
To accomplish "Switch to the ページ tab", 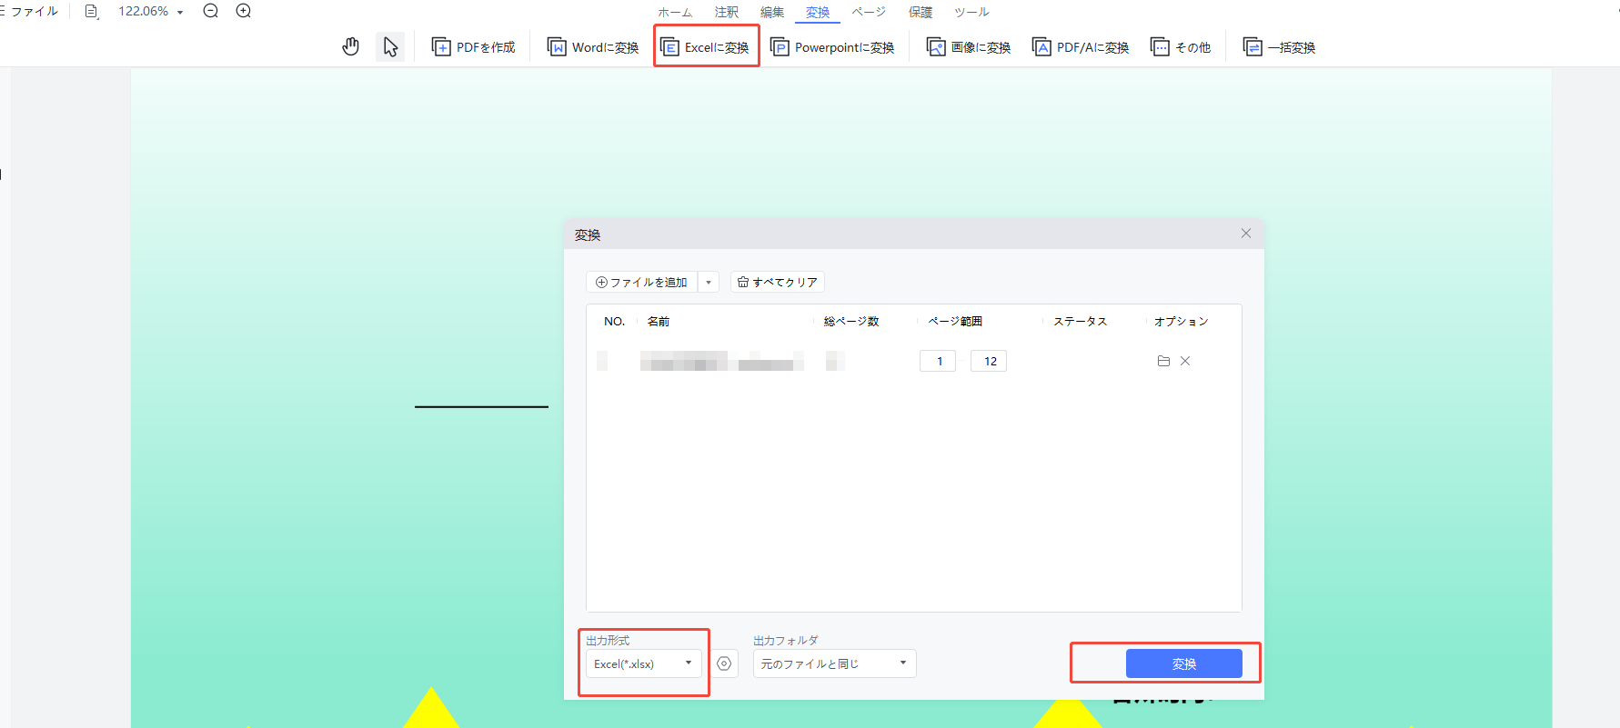I will [869, 12].
